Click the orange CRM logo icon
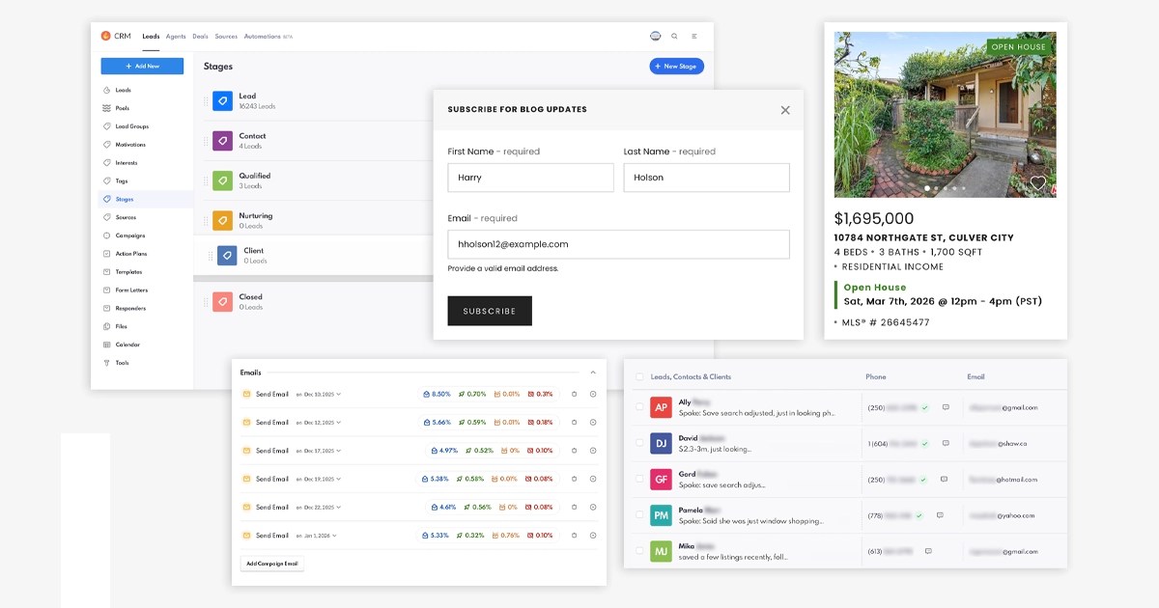1159x608 pixels. point(106,36)
